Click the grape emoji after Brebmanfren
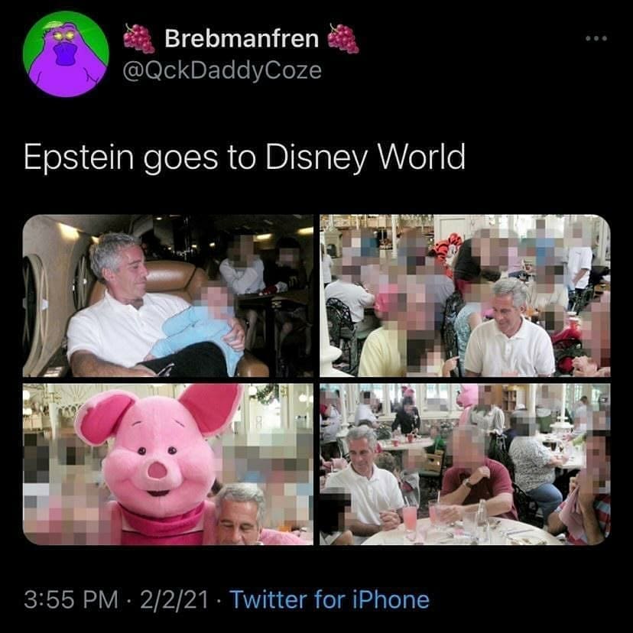The height and width of the screenshot is (633, 633). (342, 38)
